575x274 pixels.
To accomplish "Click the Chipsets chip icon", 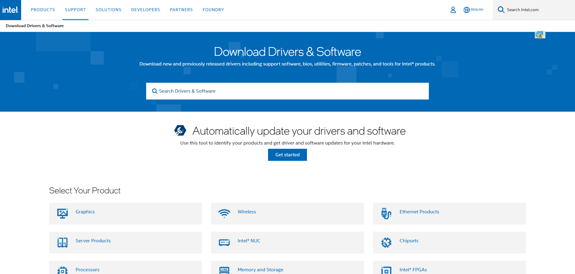I will pyautogui.click(x=386, y=242).
